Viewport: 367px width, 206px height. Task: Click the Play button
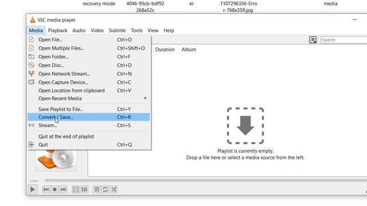(33, 189)
